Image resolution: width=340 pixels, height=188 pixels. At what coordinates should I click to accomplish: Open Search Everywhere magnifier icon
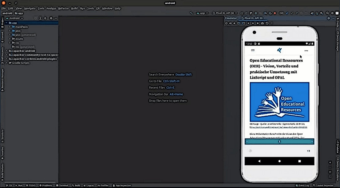point(327,13)
